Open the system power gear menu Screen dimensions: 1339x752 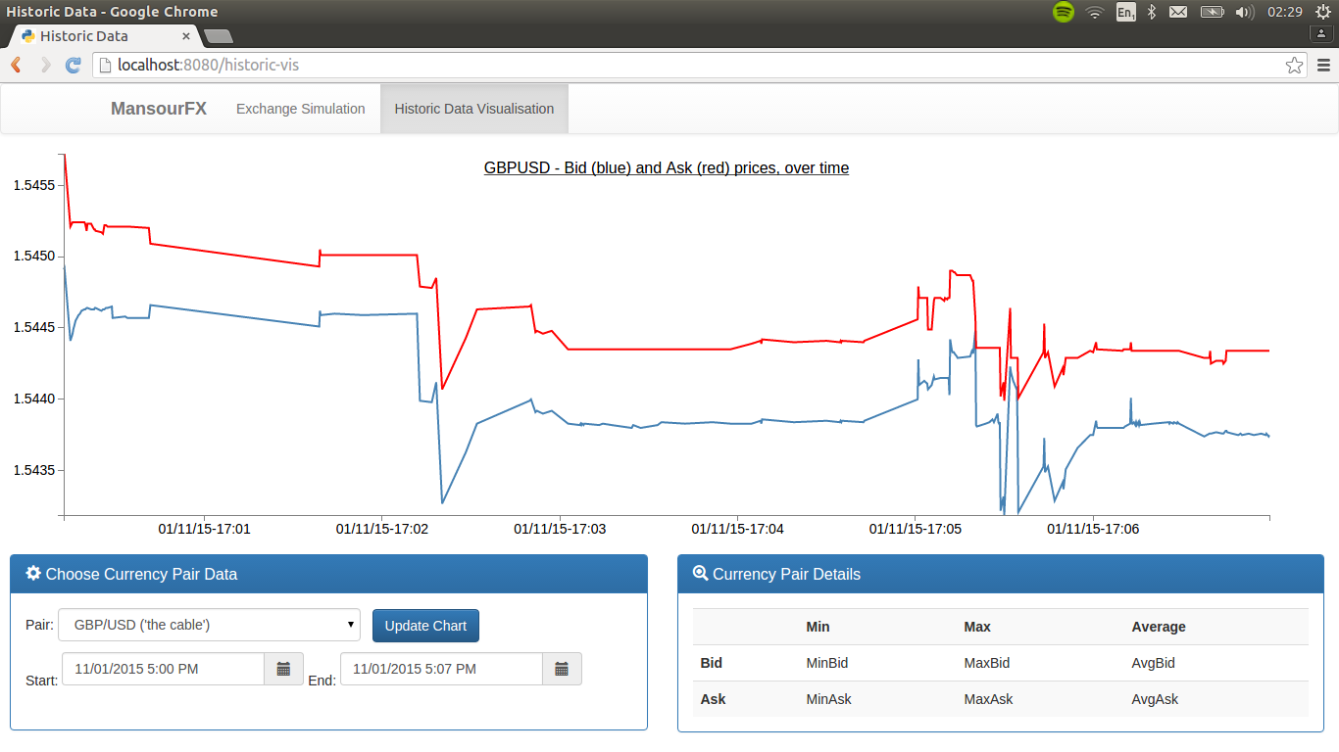point(1322,12)
